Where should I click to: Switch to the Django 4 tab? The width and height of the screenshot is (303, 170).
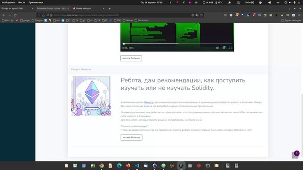(x=17, y=8)
